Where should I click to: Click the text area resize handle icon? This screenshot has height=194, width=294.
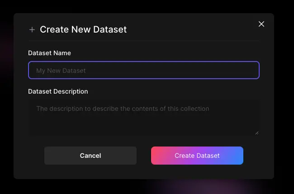click(x=257, y=133)
